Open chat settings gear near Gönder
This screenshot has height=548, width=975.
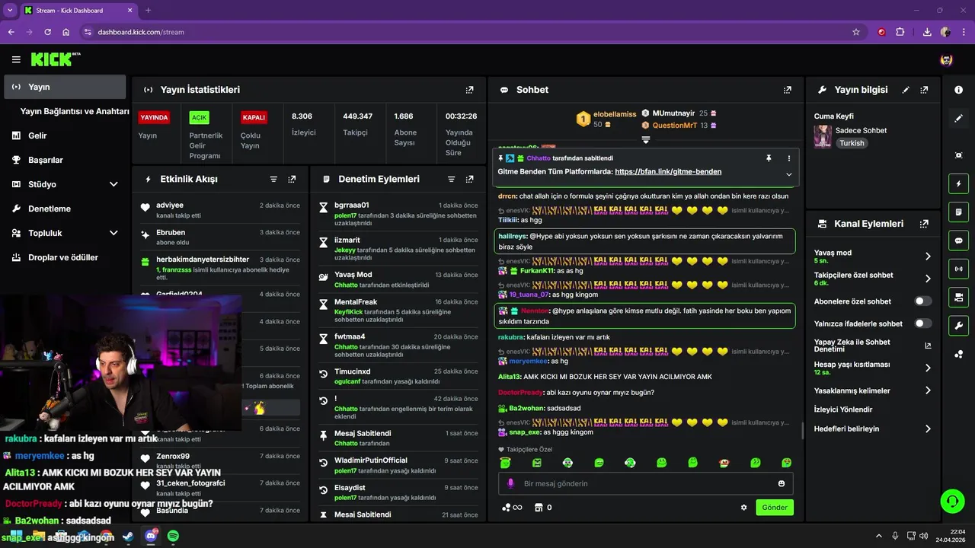point(744,508)
